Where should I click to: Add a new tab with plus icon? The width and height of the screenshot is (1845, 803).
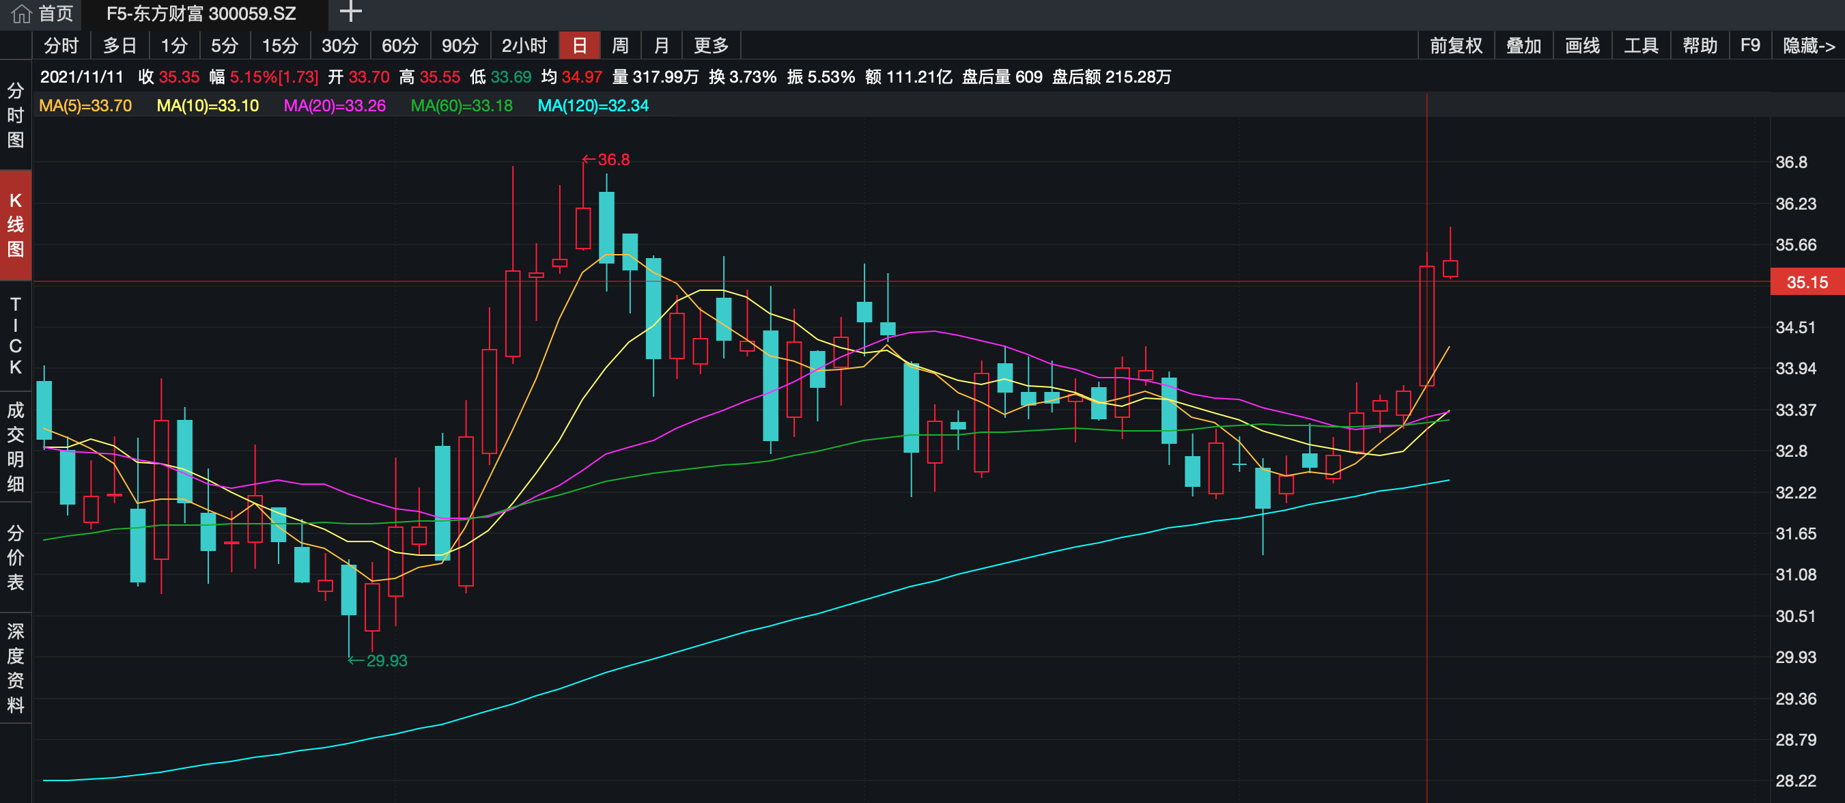point(350,12)
